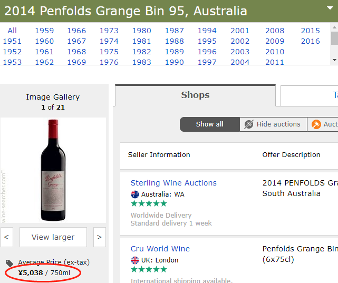Image resolution: width=338 pixels, height=283 pixels.
Task: Click the Worldwide Delivery text
Action: click(161, 215)
